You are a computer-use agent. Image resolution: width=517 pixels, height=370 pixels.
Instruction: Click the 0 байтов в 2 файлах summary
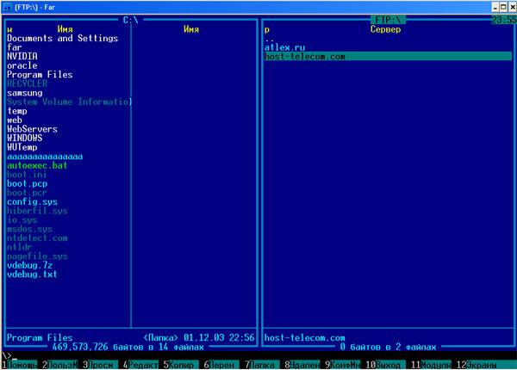tap(388, 347)
